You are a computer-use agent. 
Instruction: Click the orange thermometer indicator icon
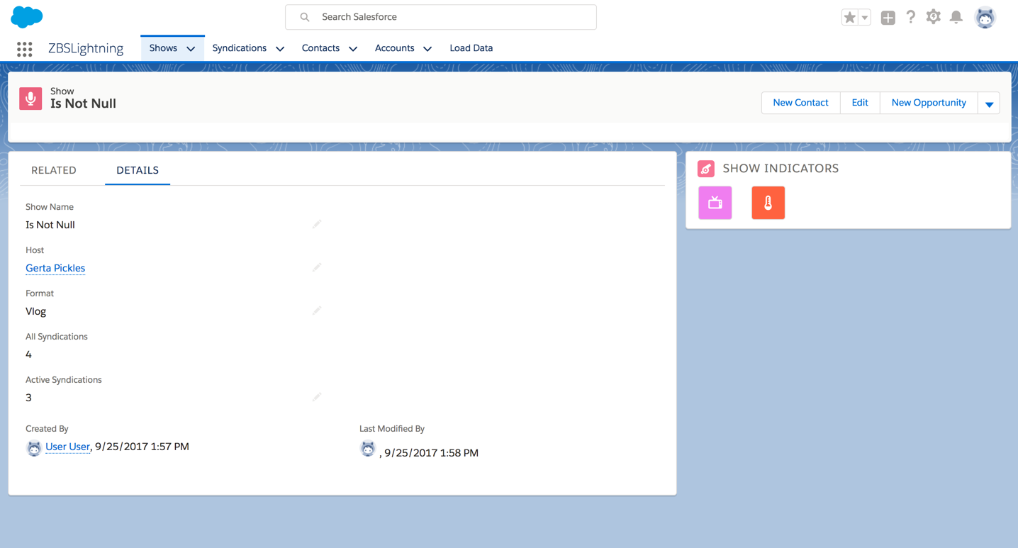pos(768,203)
